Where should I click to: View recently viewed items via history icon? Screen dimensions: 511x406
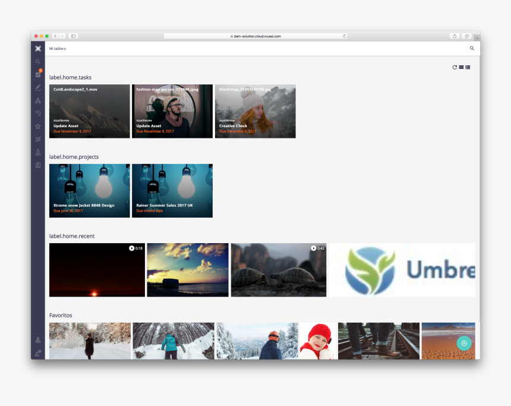pos(37,113)
